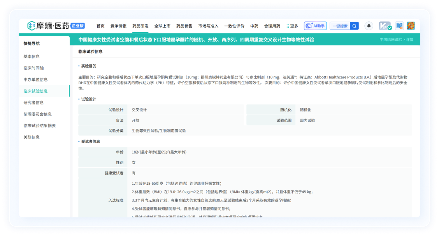Click the 女 gender value
The height and width of the screenshot is (236, 439).
(x=133, y=162)
